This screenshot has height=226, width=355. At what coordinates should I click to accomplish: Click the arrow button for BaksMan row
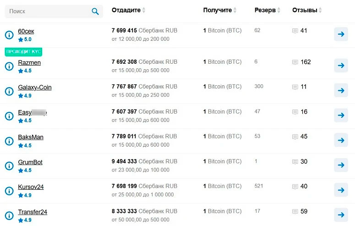click(x=341, y=140)
